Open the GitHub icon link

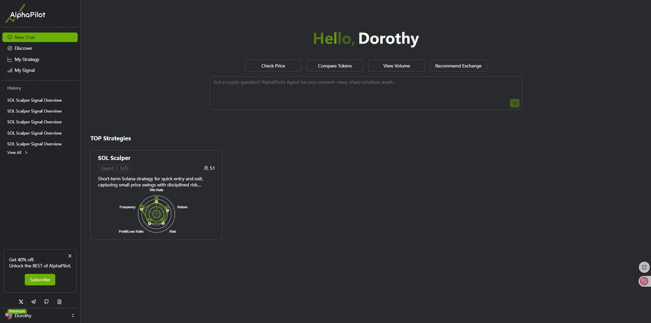click(46, 302)
